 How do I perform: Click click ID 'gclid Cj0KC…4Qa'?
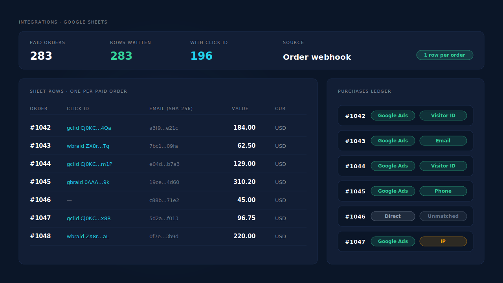click(x=89, y=128)
